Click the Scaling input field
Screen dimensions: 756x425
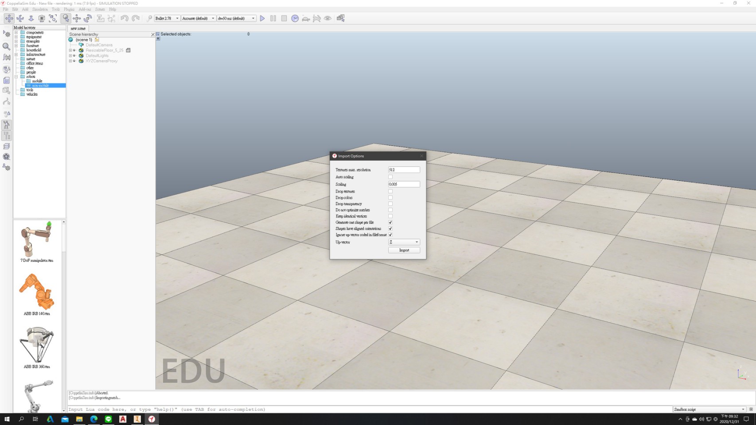click(x=404, y=184)
